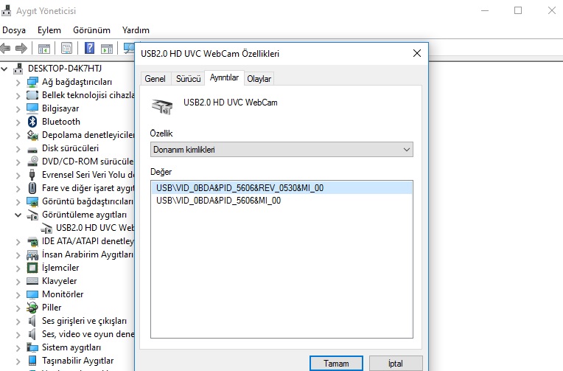This screenshot has height=371, width=563.
Task: Expand the İşlemciler node
Action: [18, 268]
